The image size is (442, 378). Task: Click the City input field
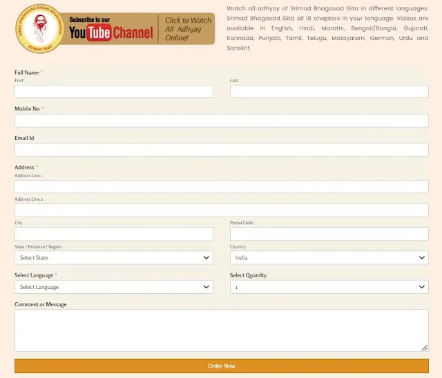[114, 234]
